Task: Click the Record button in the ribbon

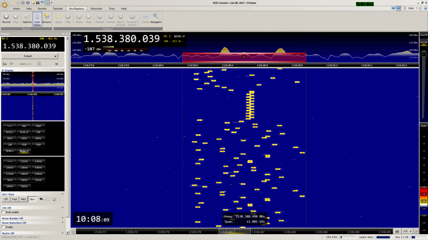Action: (6, 19)
